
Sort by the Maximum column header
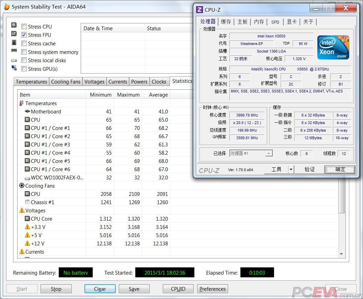[x=128, y=95]
